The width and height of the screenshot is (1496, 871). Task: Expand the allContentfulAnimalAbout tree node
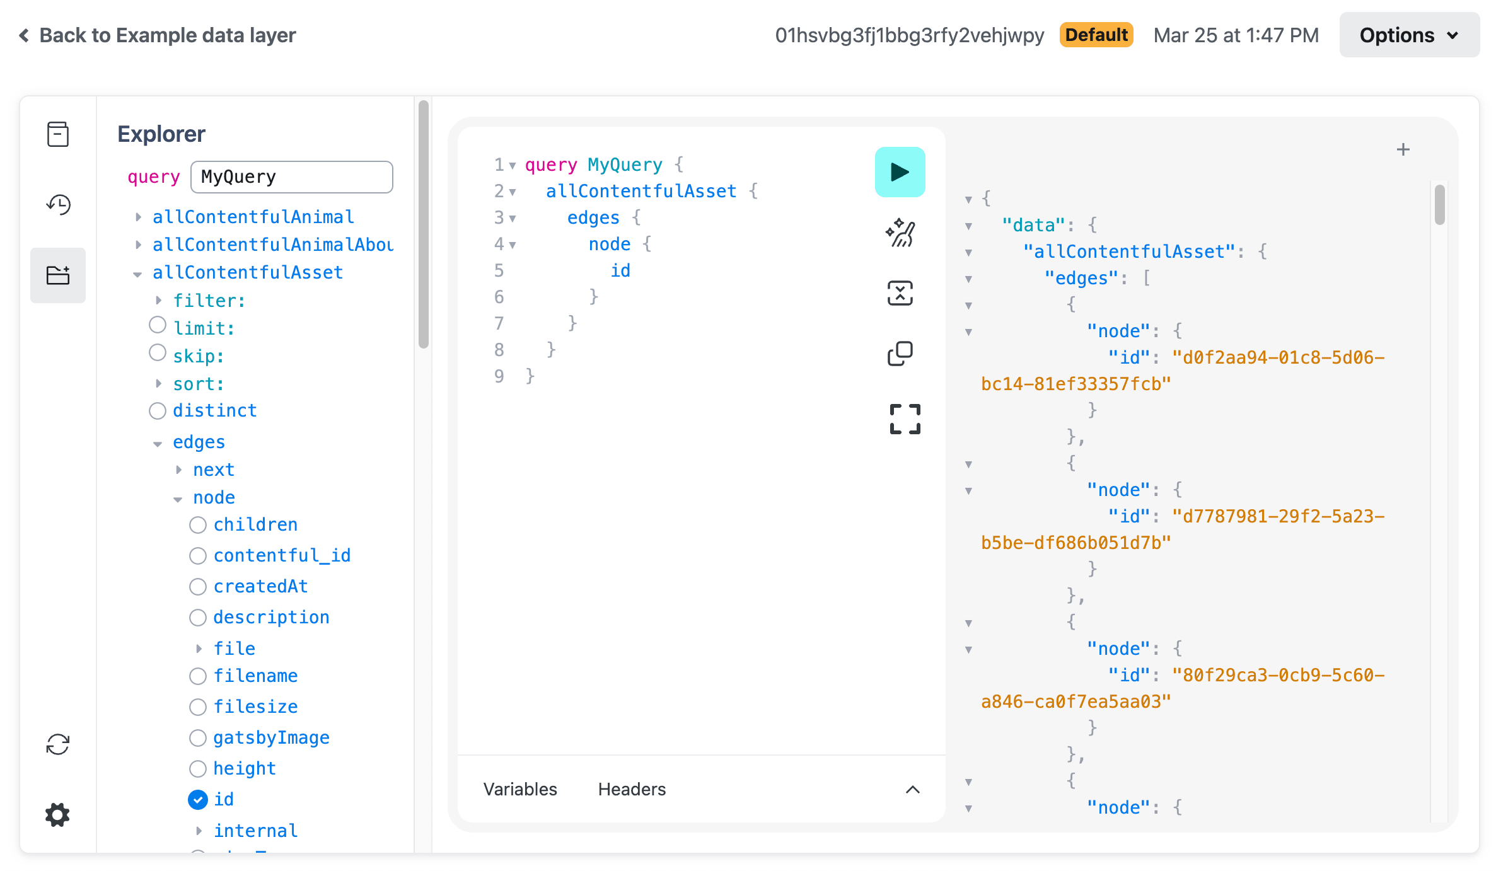[x=138, y=245]
